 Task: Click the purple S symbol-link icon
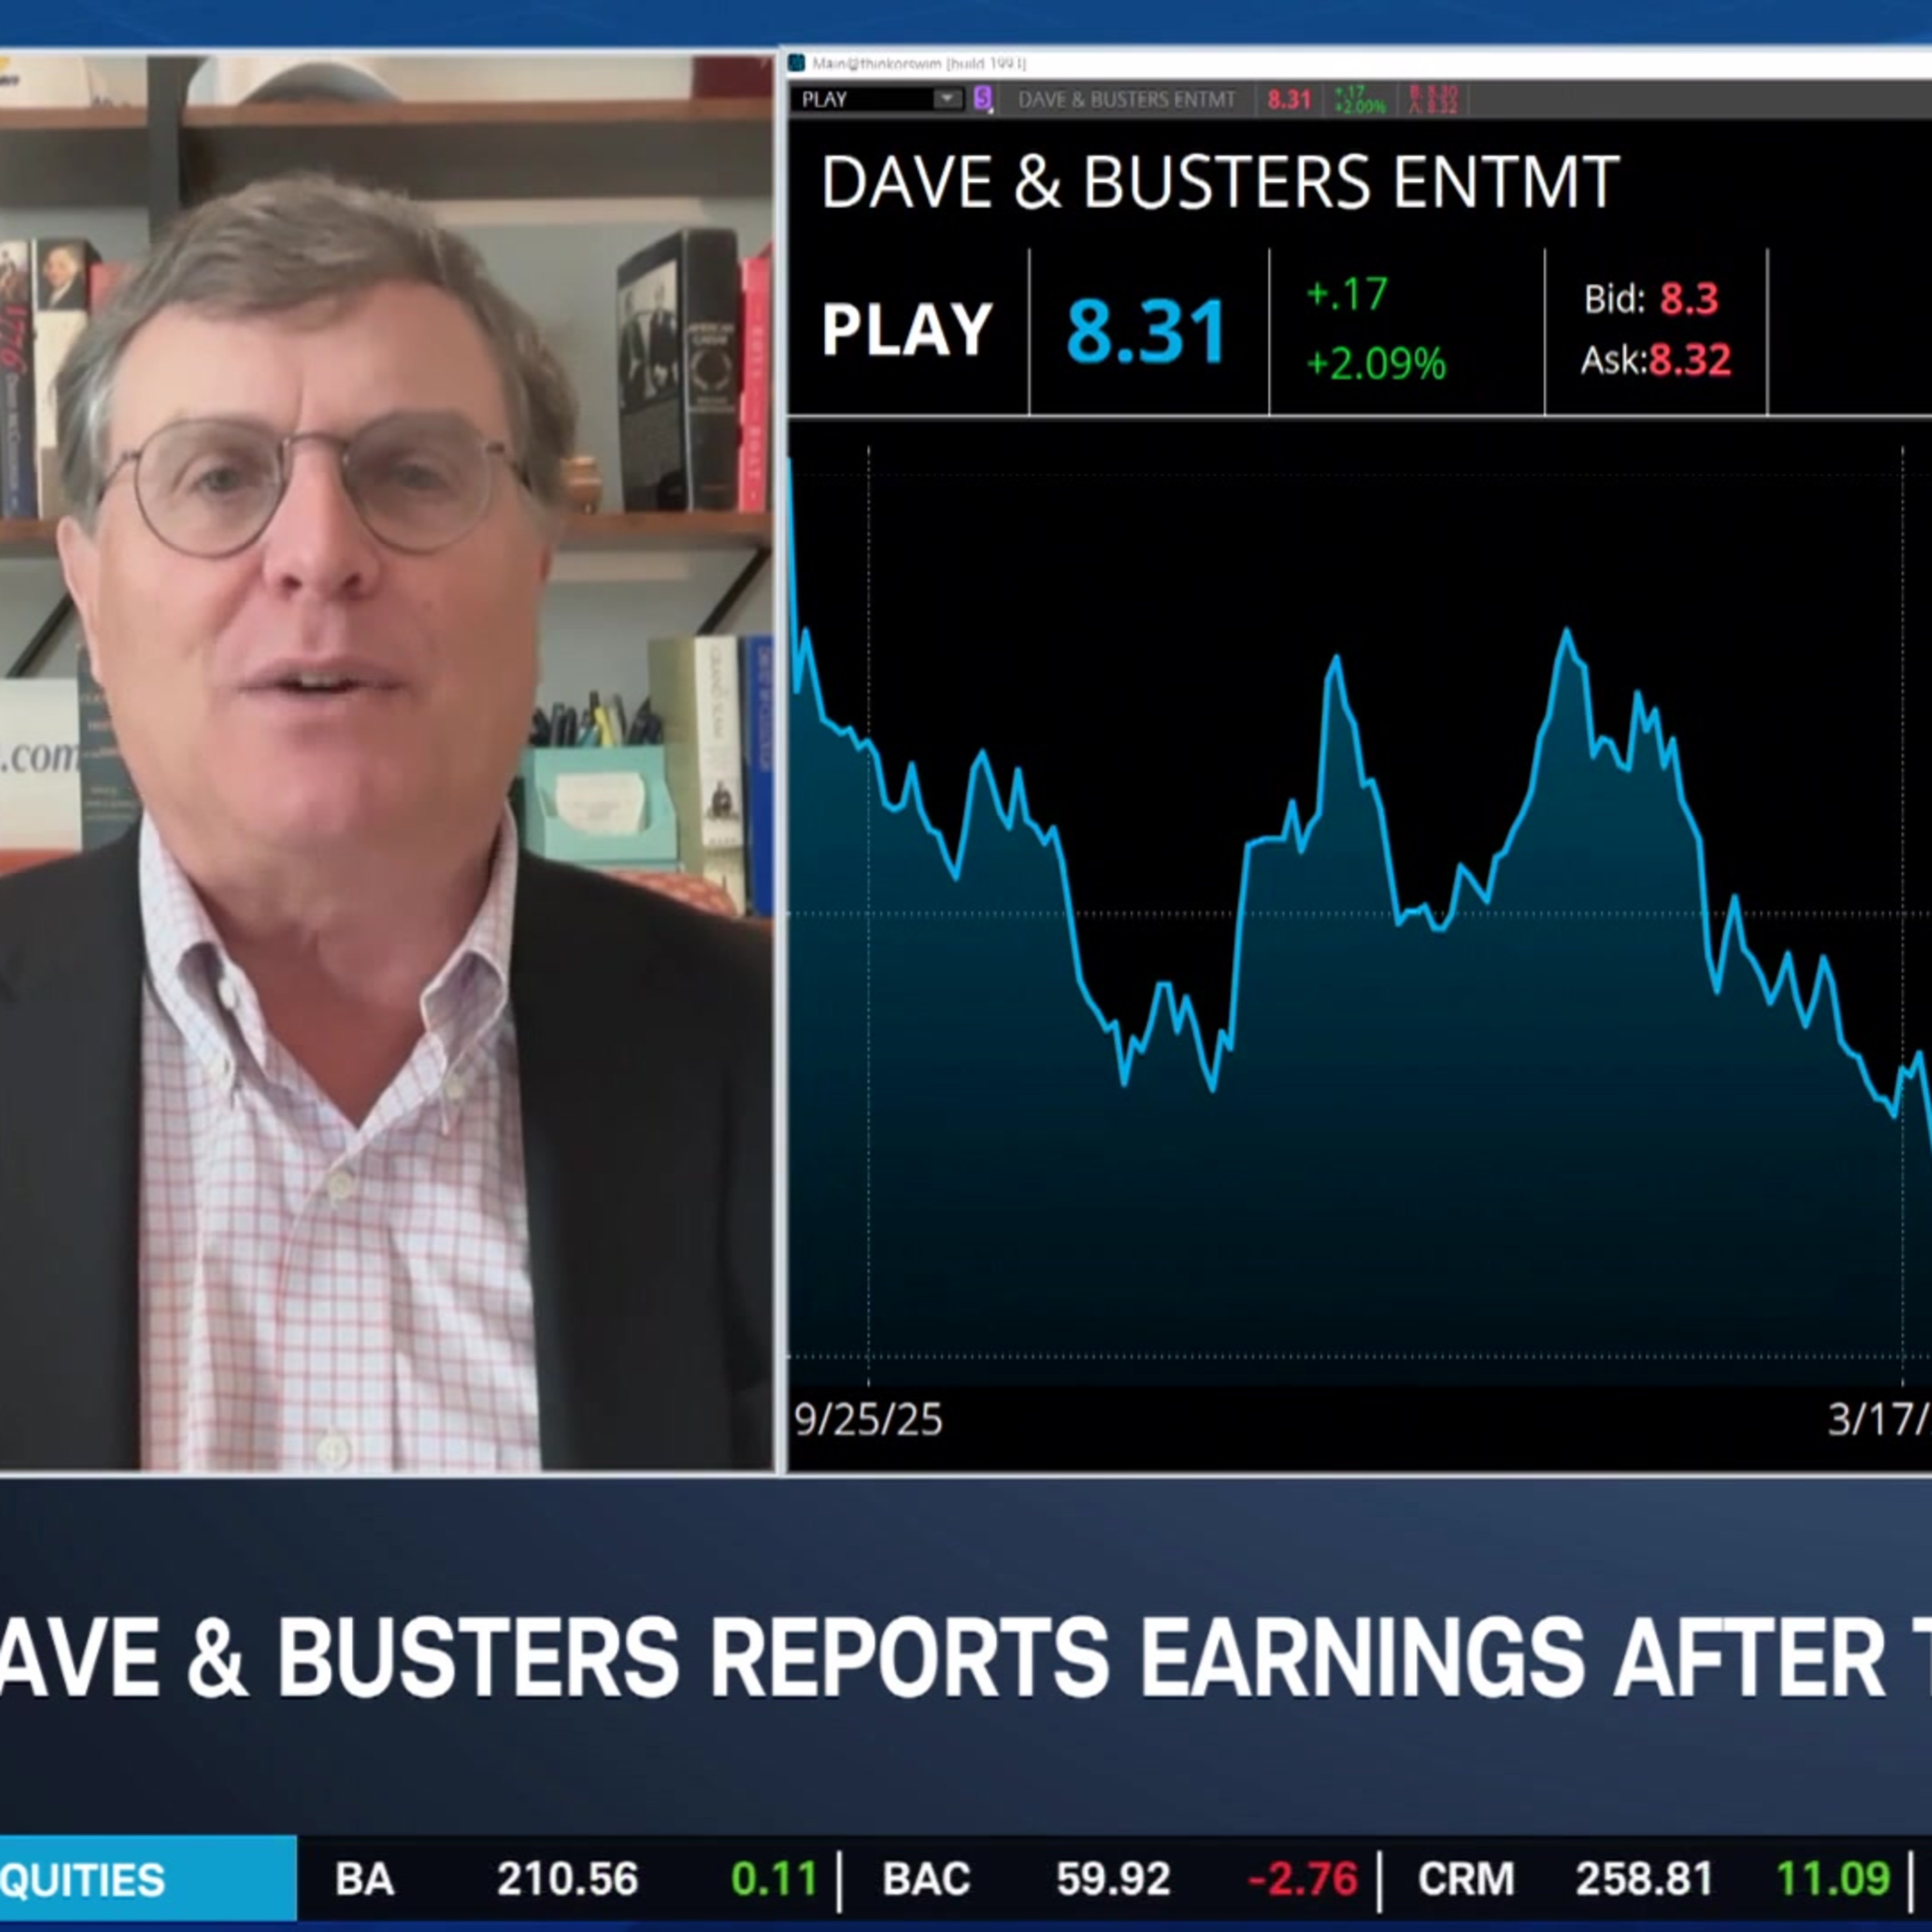click(x=982, y=98)
